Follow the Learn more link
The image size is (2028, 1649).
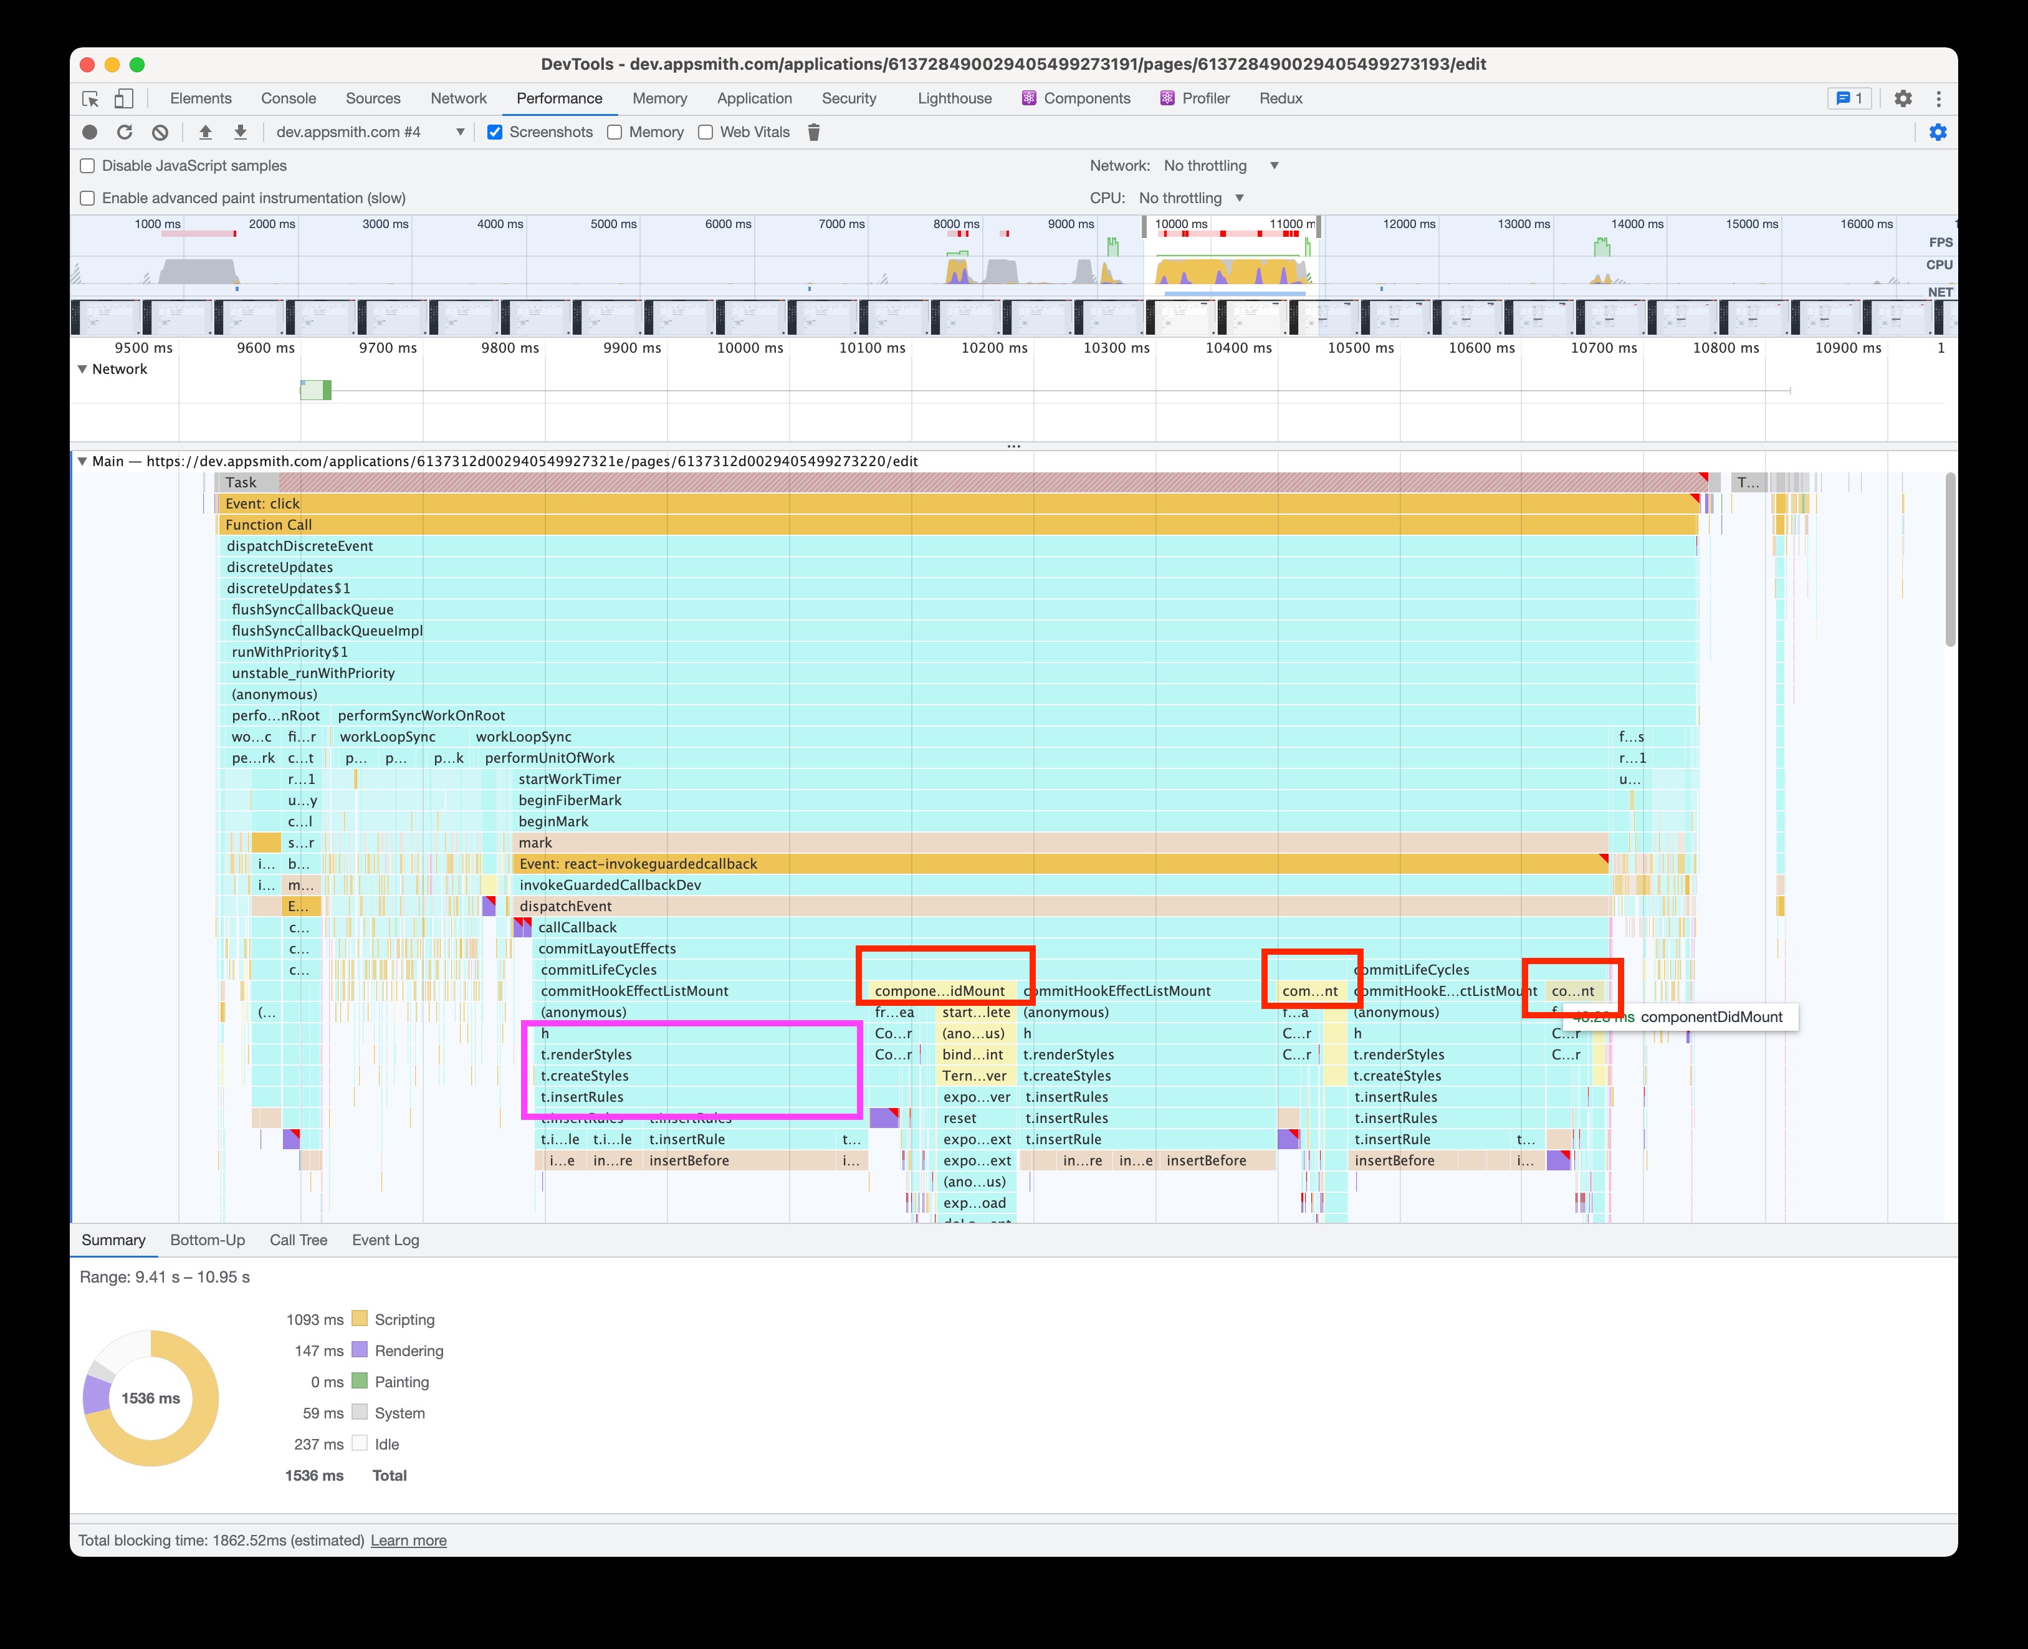(x=408, y=1540)
